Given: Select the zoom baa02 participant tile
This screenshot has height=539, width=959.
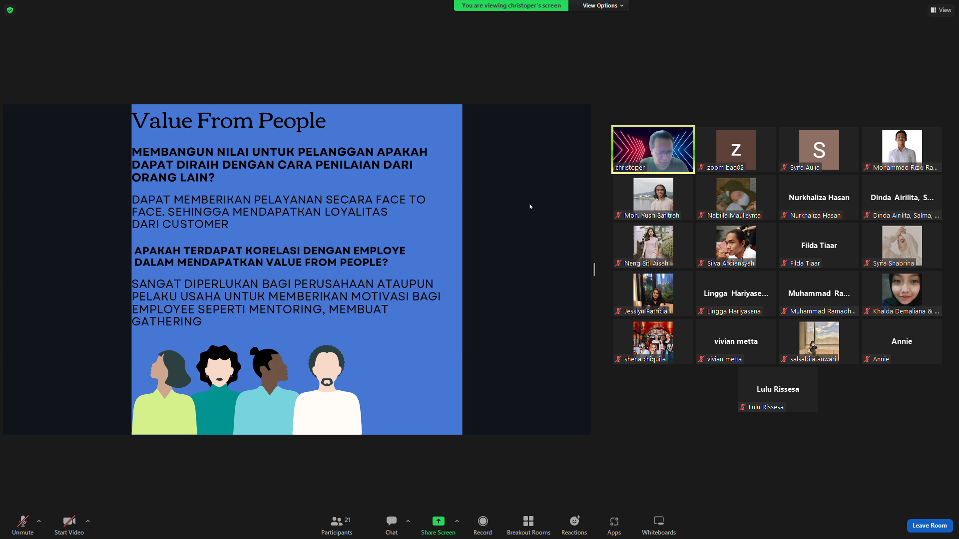Looking at the screenshot, I should (x=736, y=150).
